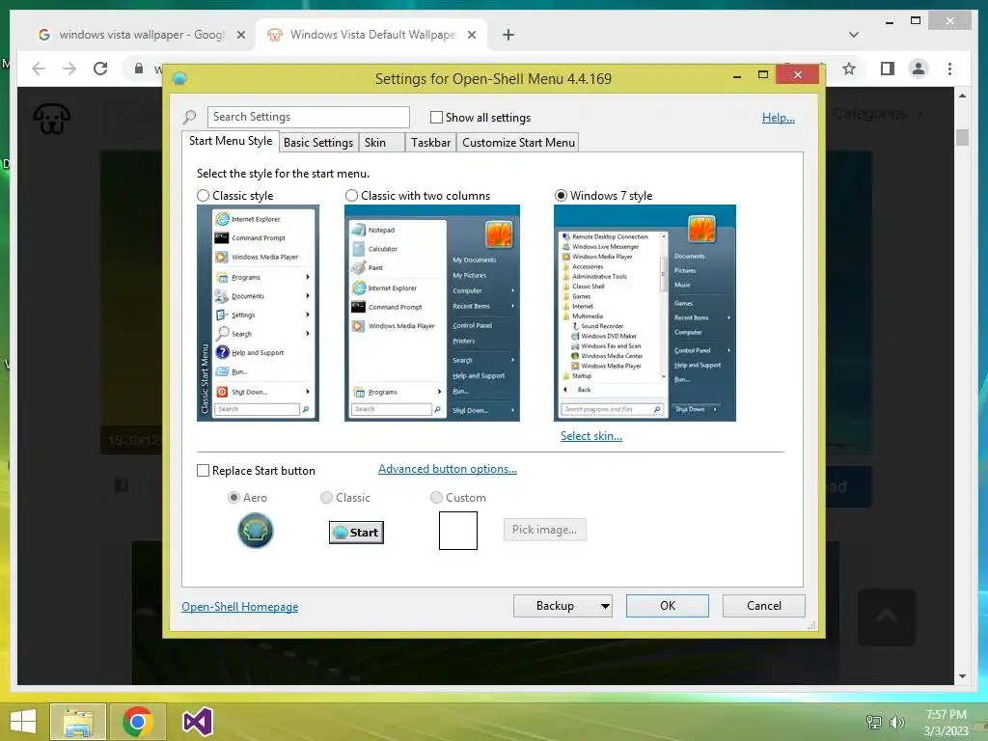Screen dimensions: 988x741
Task: Click the Search Settings input field
Action: coord(308,117)
